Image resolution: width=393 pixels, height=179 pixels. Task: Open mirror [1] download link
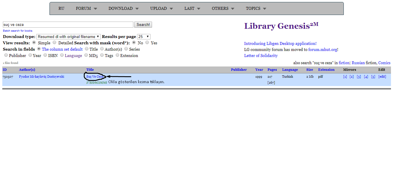pyautogui.click(x=345, y=77)
